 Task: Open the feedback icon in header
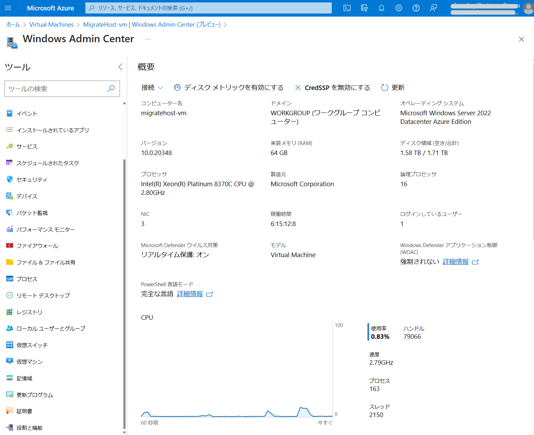click(x=433, y=8)
